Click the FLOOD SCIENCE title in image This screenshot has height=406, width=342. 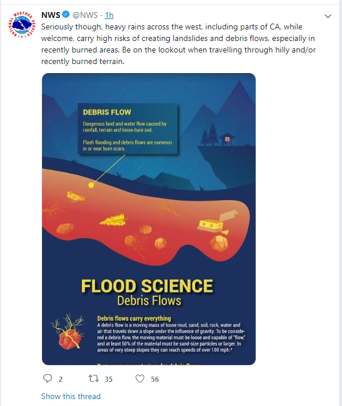point(147,286)
